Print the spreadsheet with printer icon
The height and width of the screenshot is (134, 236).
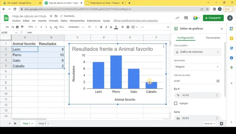coord(17,27)
